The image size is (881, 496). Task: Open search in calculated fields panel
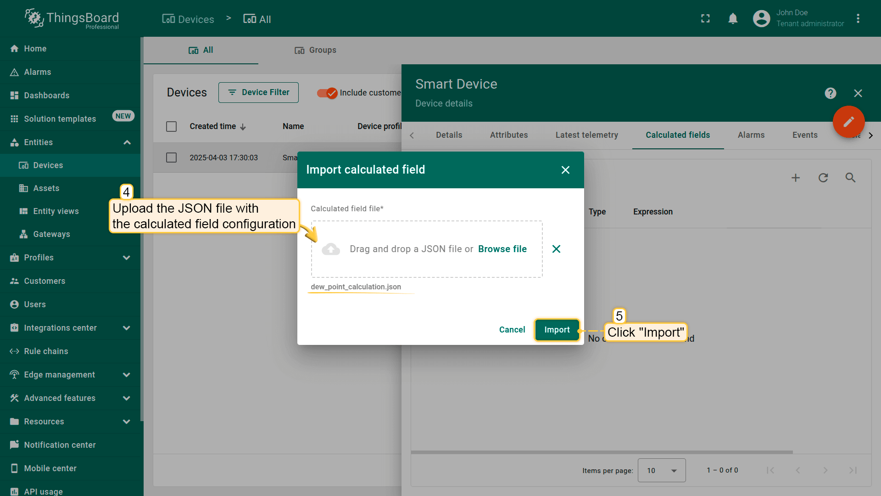(850, 178)
